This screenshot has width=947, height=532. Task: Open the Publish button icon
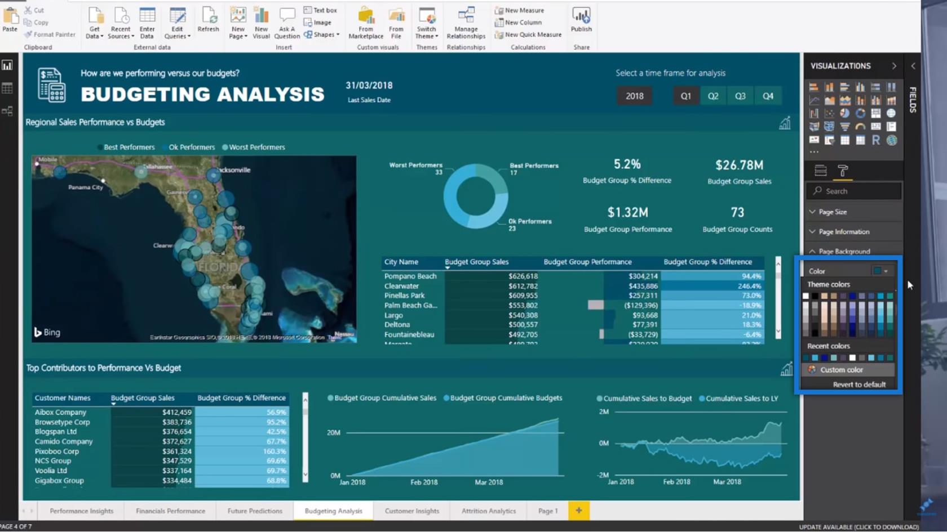pos(581,20)
